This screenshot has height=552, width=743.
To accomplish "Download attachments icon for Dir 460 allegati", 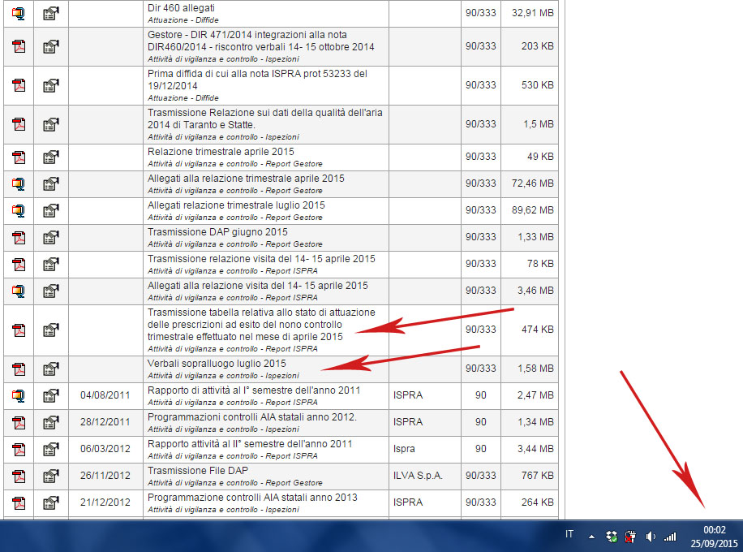I will (x=19, y=13).
